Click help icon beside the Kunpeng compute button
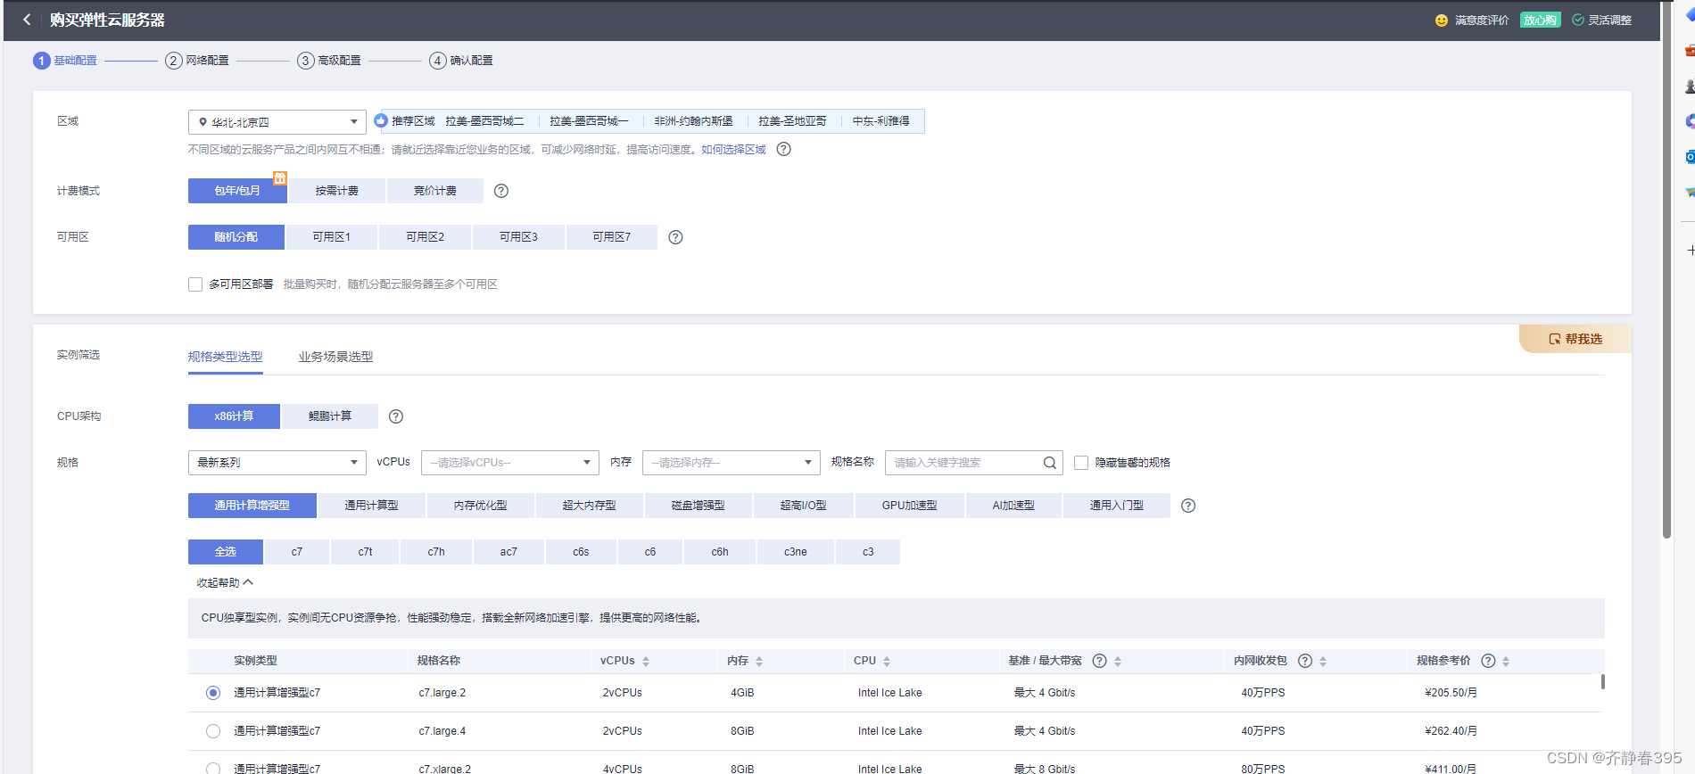Screen dimensions: 1695x774 396,416
